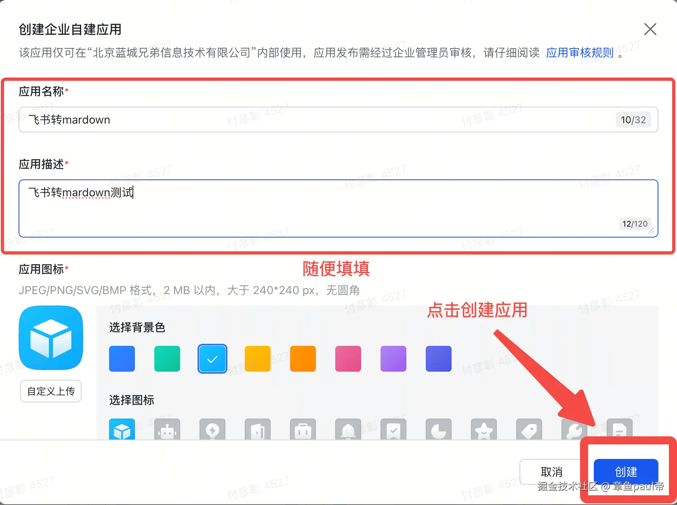Click the 应用名称 label
The image size is (677, 505).
coord(41,92)
